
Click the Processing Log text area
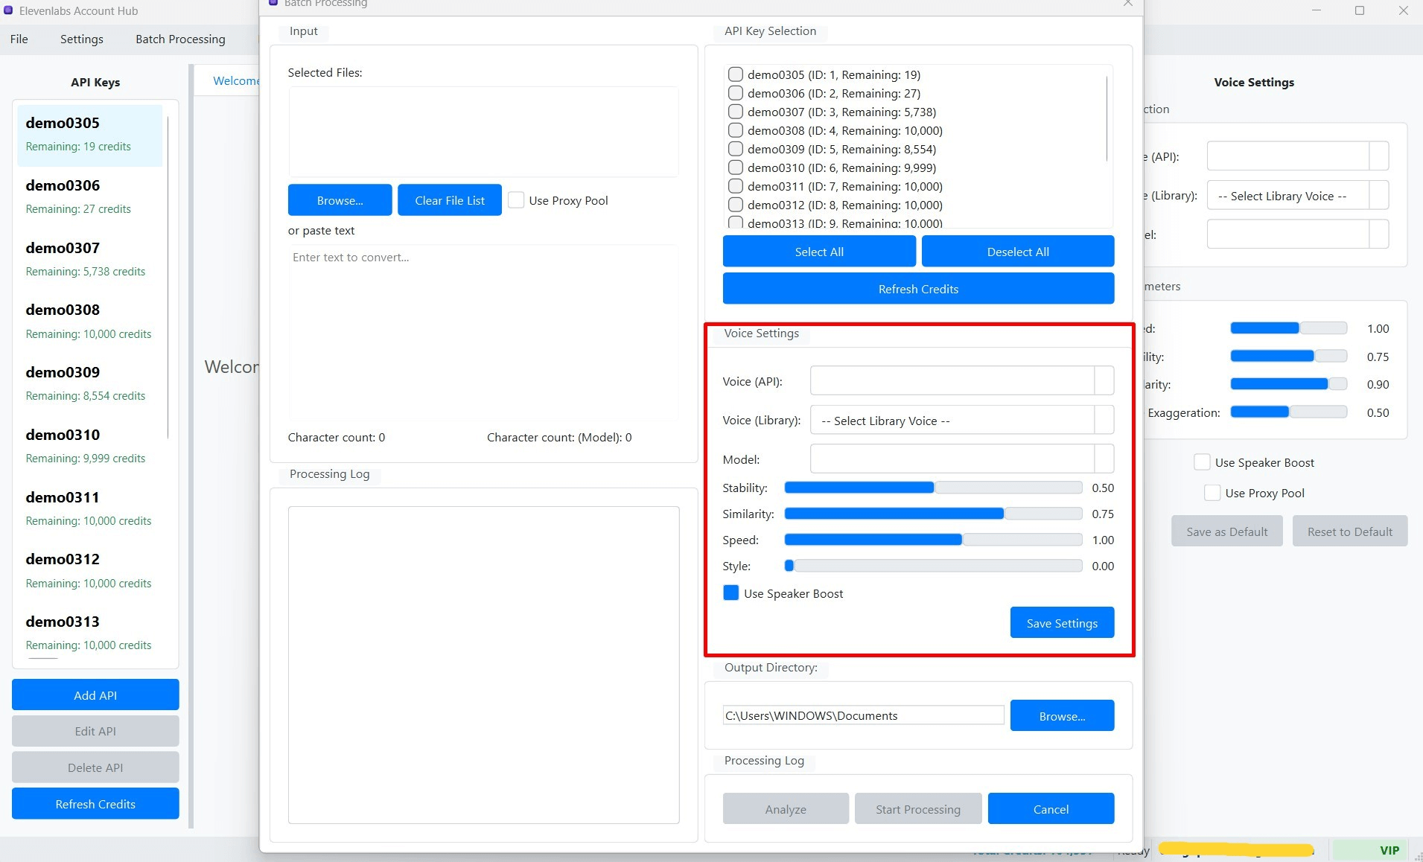click(x=483, y=665)
